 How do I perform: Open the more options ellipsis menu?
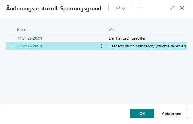tap(141, 8)
